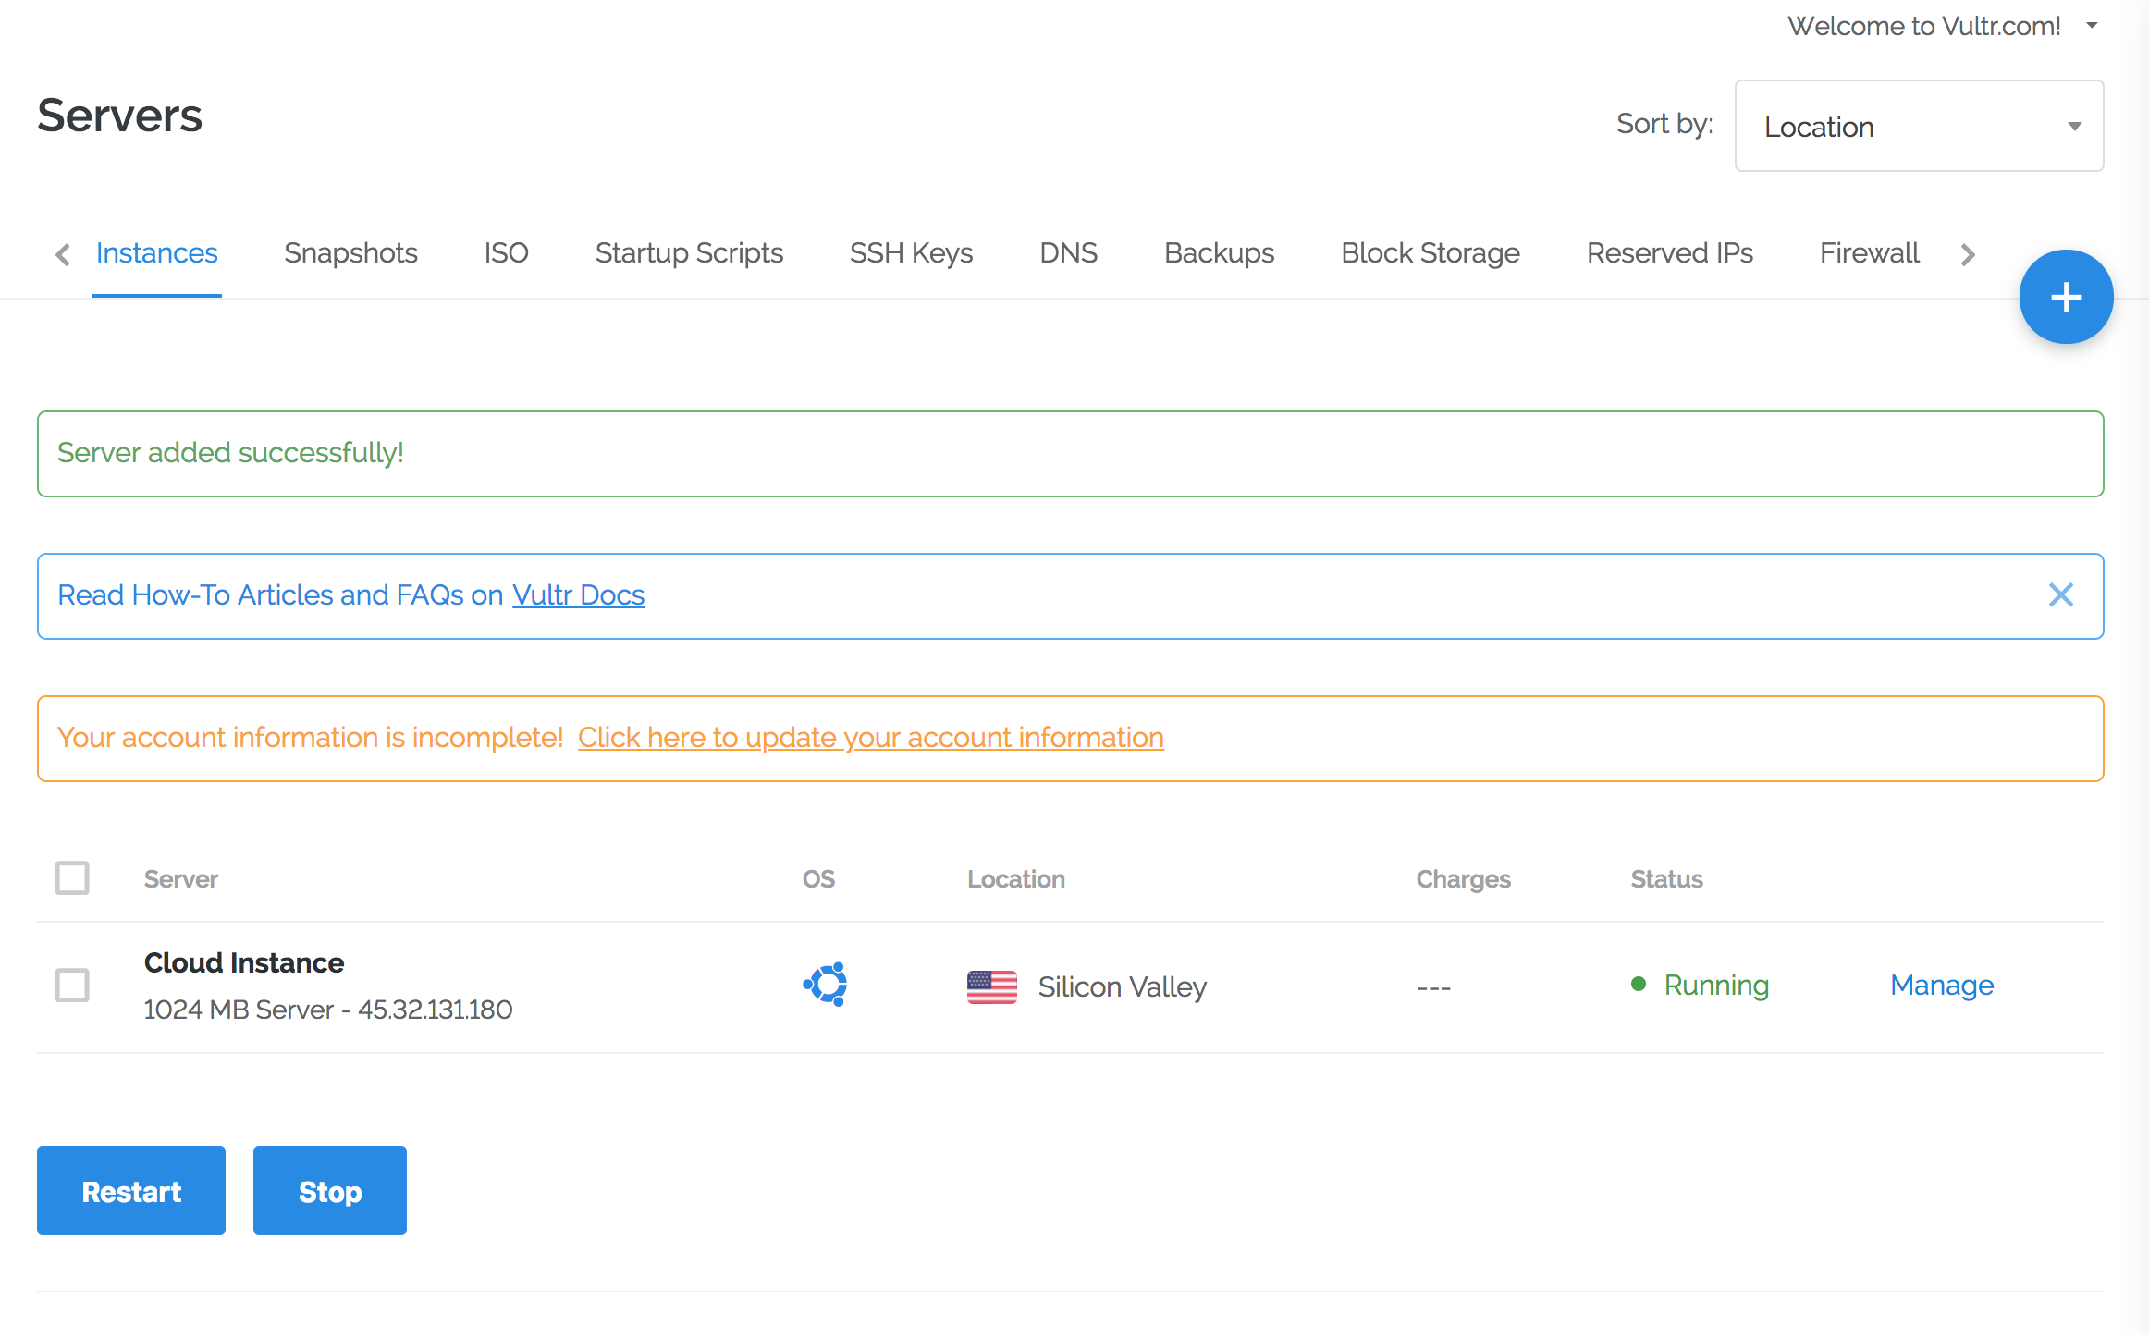This screenshot has width=2149, height=1335.
Task: Click the OS column header
Action: click(818, 879)
